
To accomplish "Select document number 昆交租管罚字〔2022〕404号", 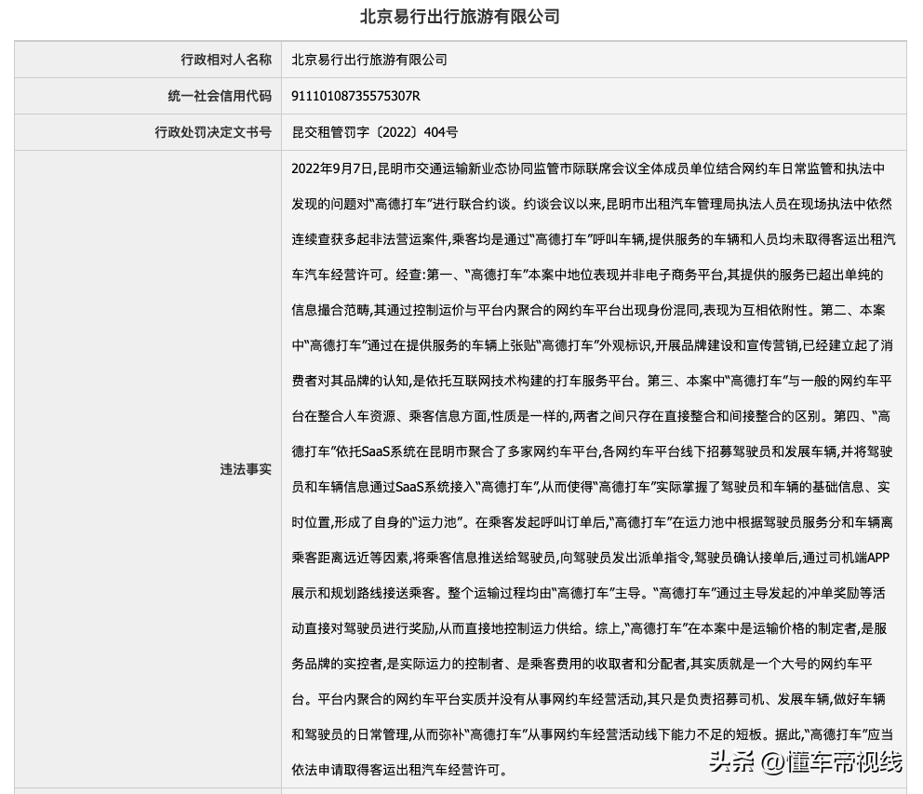I will pos(374,132).
